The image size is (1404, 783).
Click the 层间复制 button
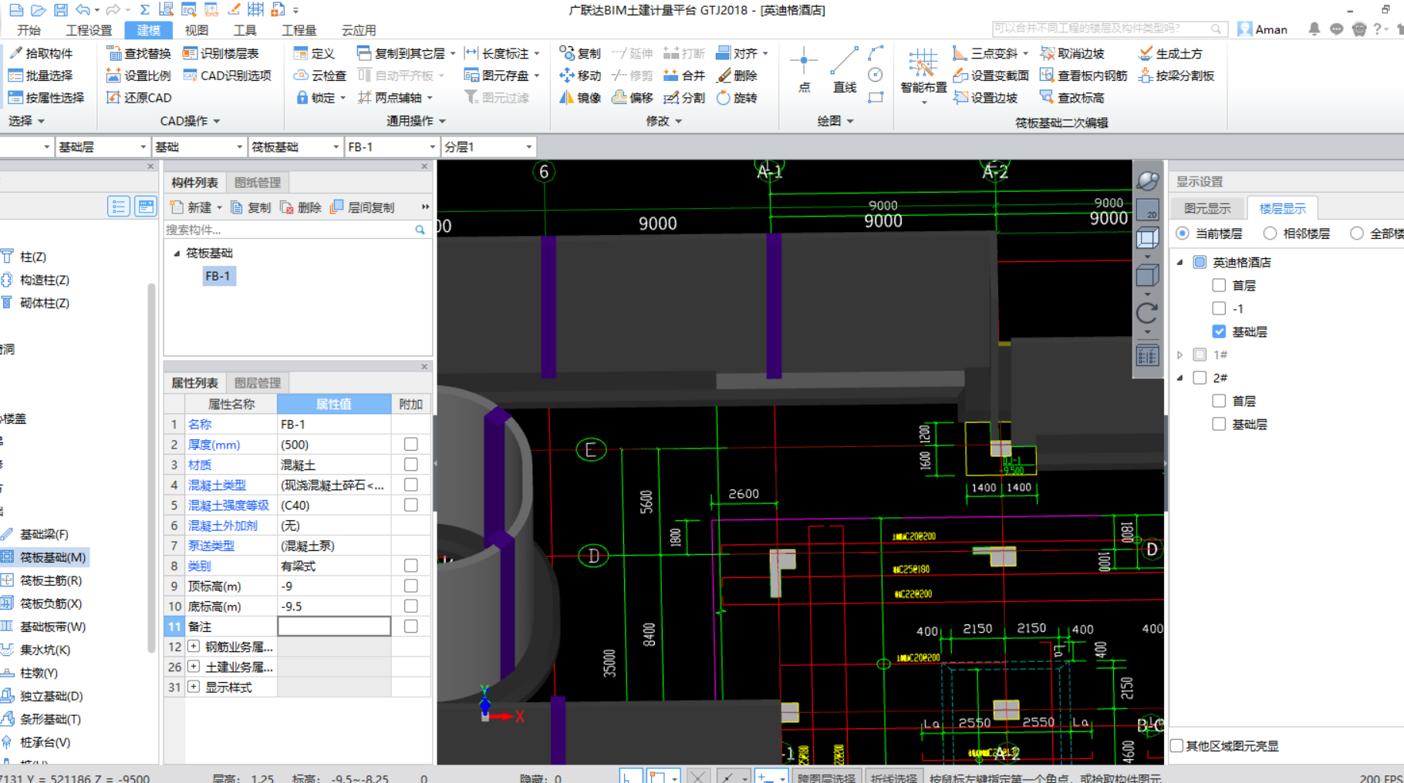[363, 207]
